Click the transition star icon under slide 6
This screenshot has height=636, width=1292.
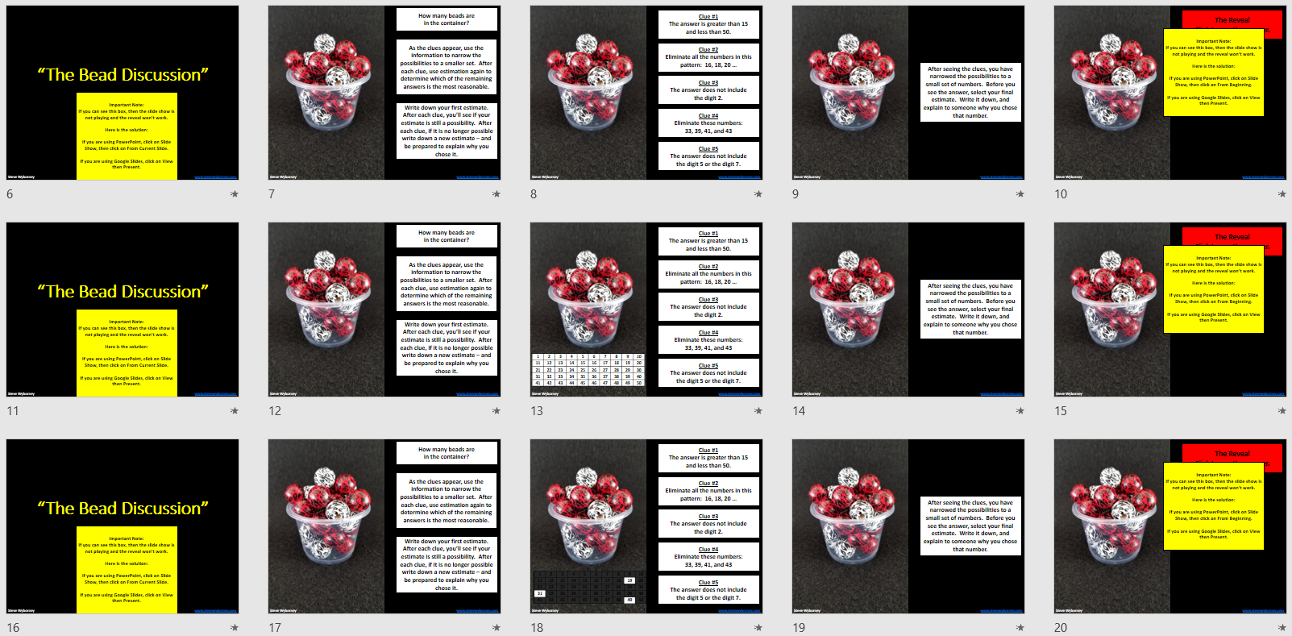tap(235, 194)
